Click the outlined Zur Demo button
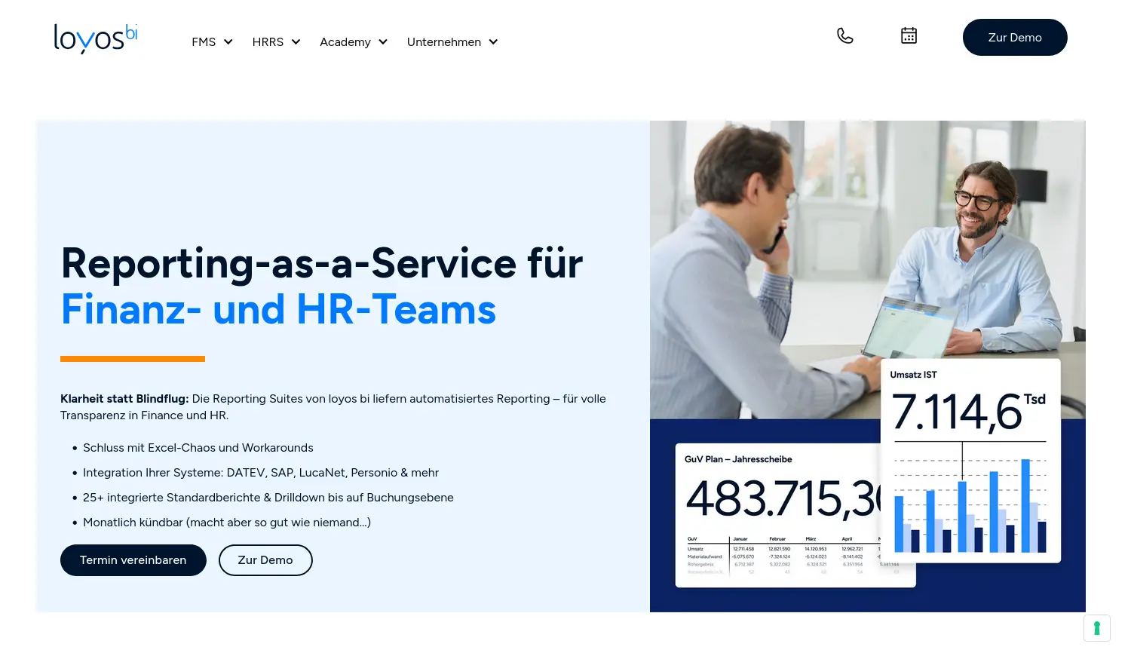 pyautogui.click(x=265, y=559)
